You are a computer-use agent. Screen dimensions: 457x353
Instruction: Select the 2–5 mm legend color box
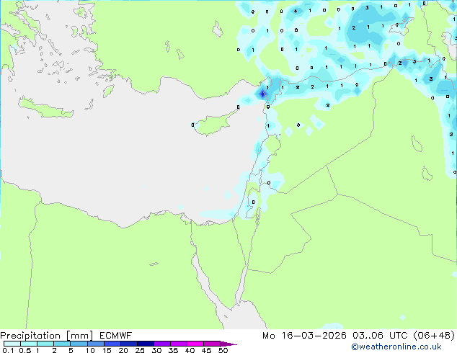[62, 344]
